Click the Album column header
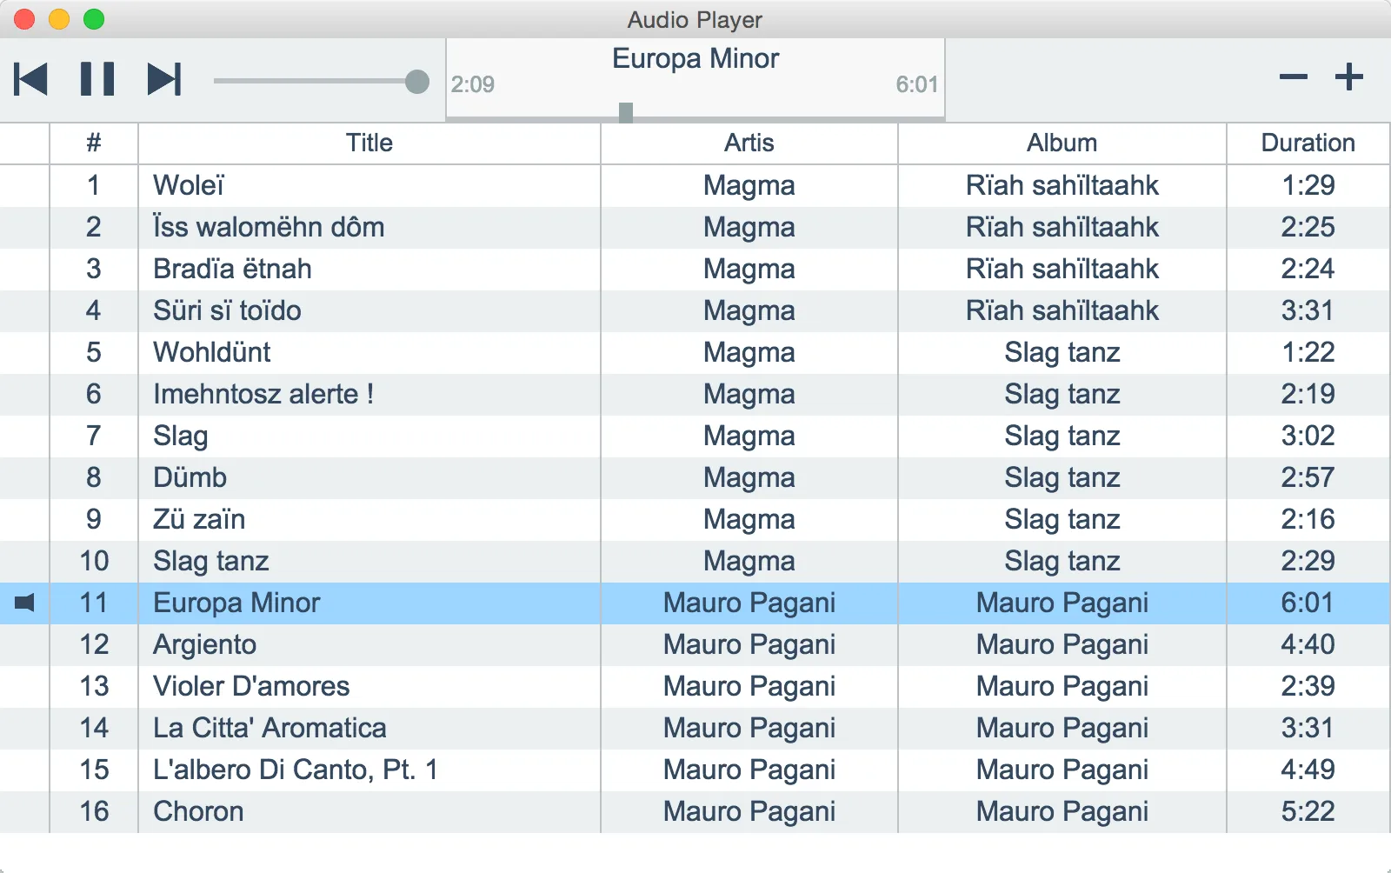This screenshot has height=873, width=1391. point(1062,143)
